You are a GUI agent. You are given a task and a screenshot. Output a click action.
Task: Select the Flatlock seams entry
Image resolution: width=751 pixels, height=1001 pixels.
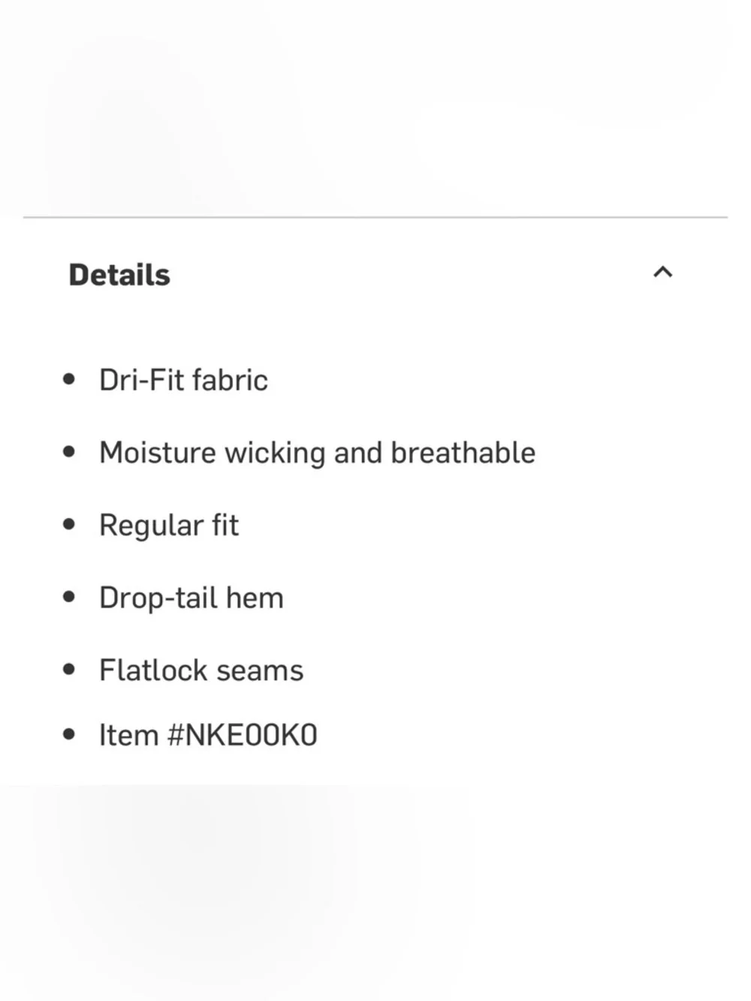[x=201, y=670]
